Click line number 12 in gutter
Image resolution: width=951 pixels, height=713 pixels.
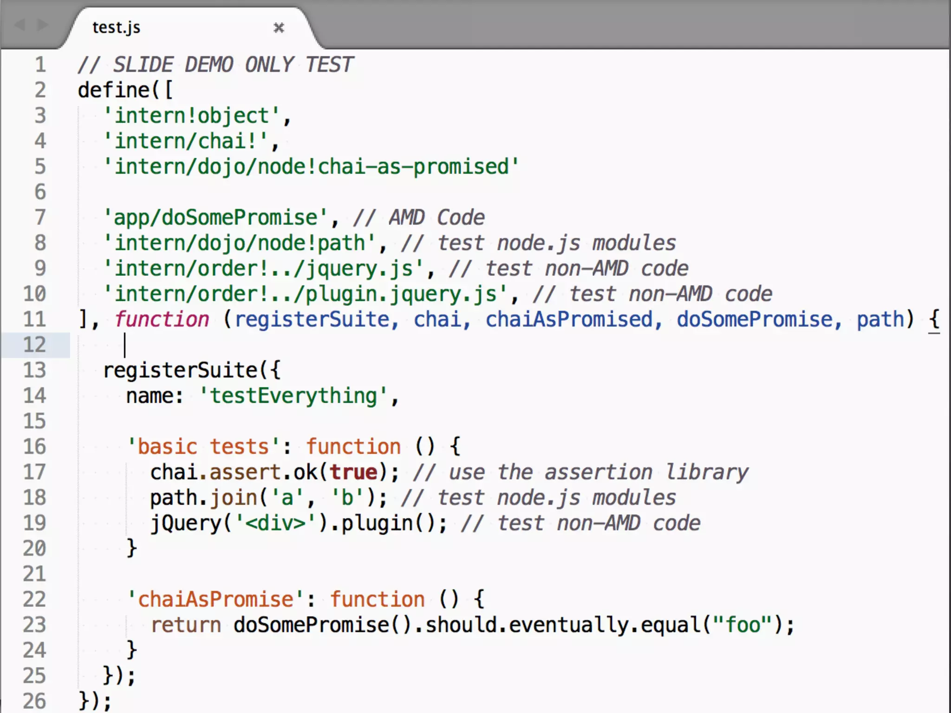[x=35, y=345]
